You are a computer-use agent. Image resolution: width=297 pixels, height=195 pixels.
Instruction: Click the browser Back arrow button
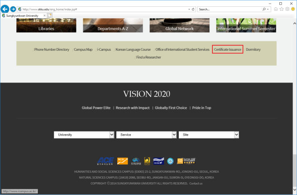[5, 9]
